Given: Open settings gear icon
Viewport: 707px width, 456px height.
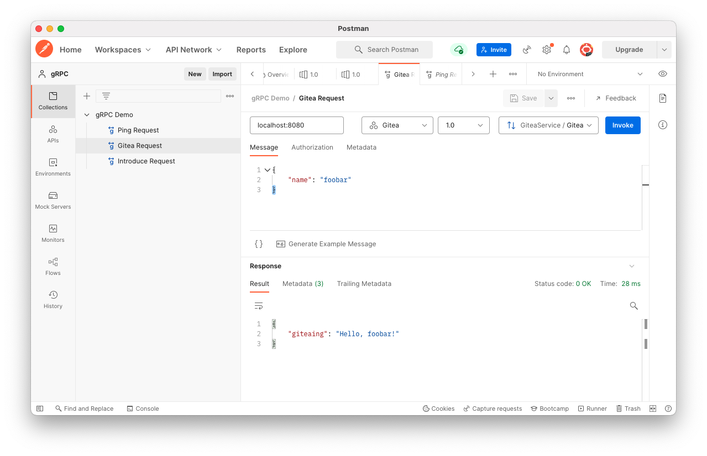Looking at the screenshot, I should coord(547,50).
